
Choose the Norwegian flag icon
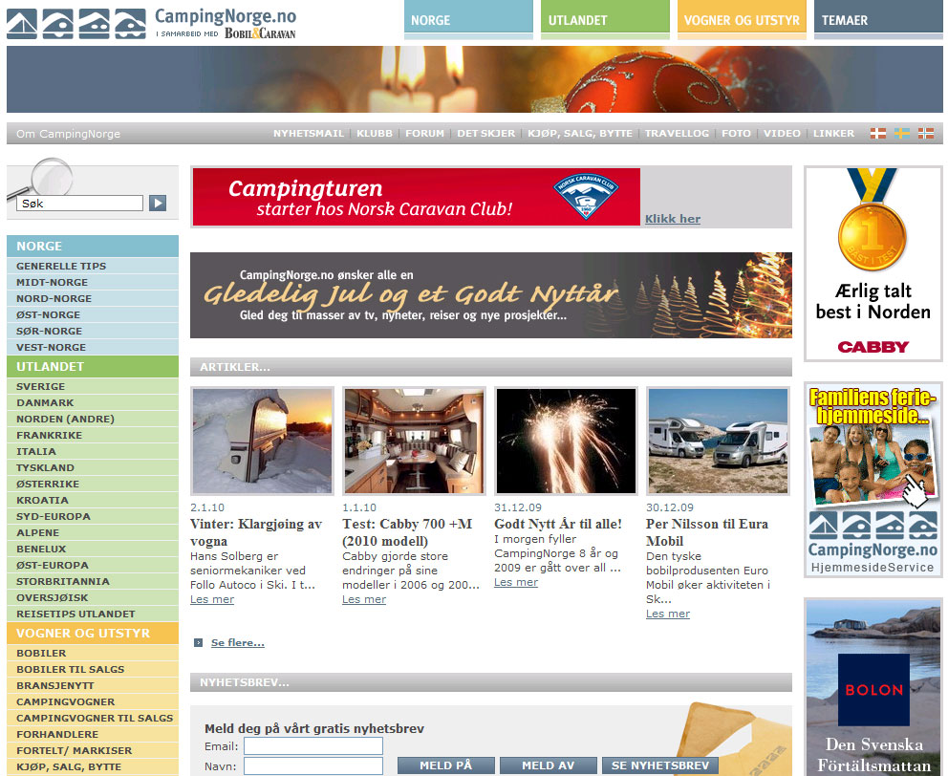tap(925, 134)
